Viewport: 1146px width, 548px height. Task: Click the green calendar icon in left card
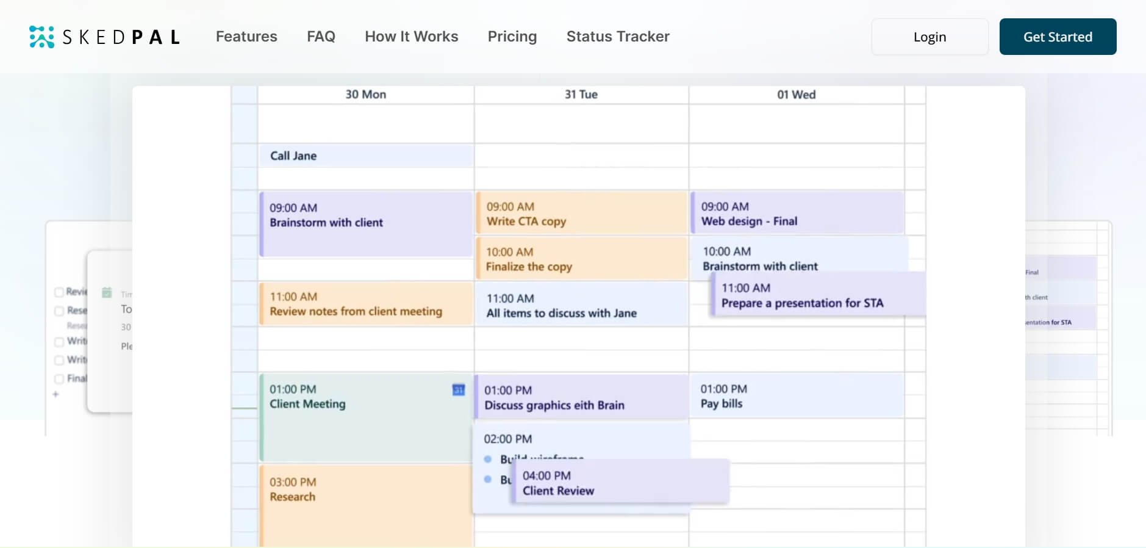(x=107, y=292)
